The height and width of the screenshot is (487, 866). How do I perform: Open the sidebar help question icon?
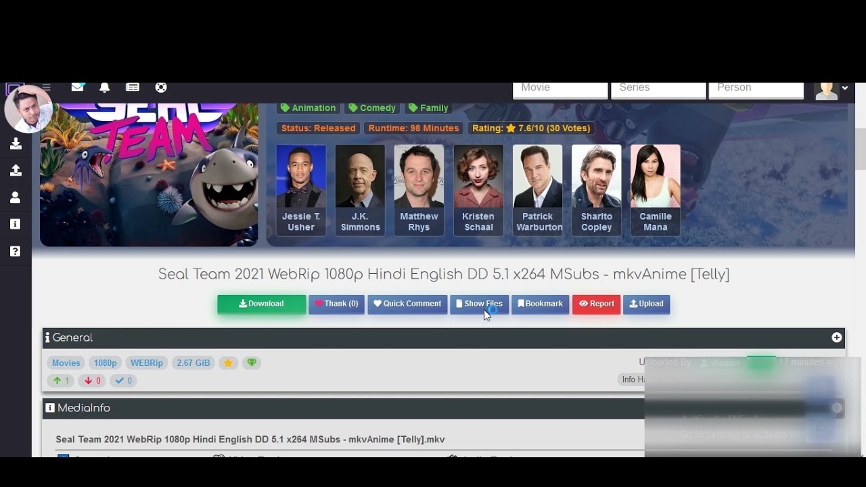tap(16, 252)
